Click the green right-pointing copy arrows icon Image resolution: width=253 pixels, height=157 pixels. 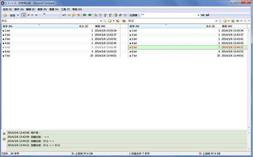[x=85, y=15]
